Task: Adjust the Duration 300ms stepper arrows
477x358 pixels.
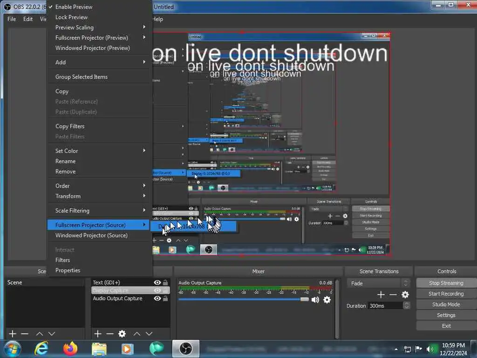Action: pos(406,306)
